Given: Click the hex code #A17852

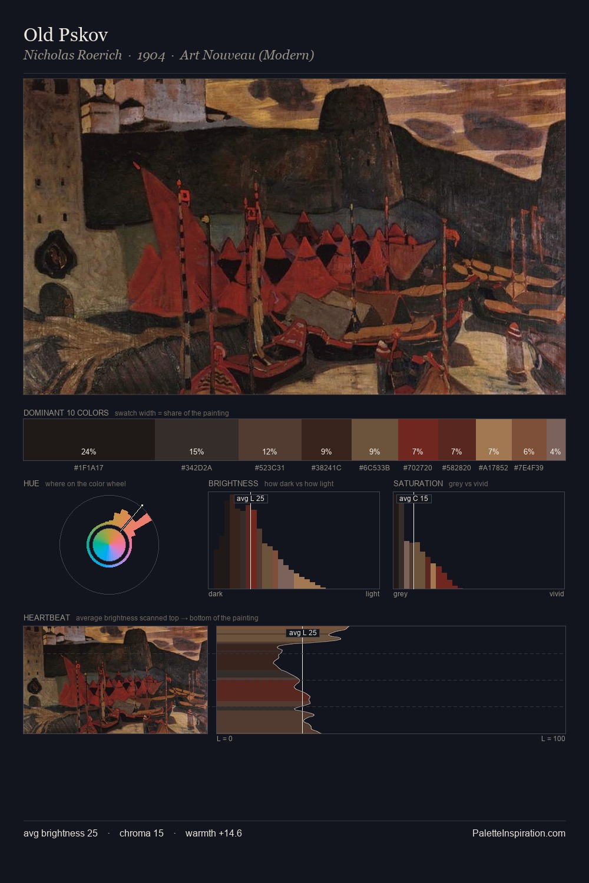Looking at the screenshot, I should tap(493, 468).
